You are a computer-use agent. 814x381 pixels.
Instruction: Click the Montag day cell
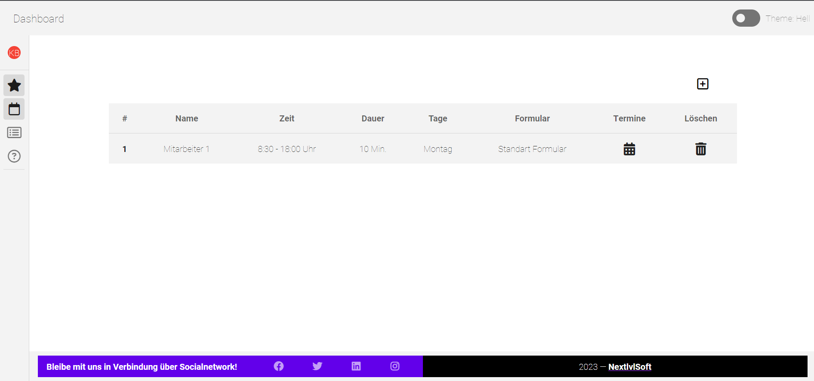[x=438, y=149]
